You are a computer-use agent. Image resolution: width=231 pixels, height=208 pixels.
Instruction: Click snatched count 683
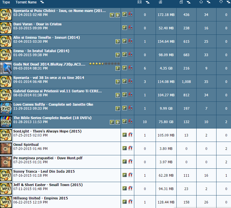186,55
